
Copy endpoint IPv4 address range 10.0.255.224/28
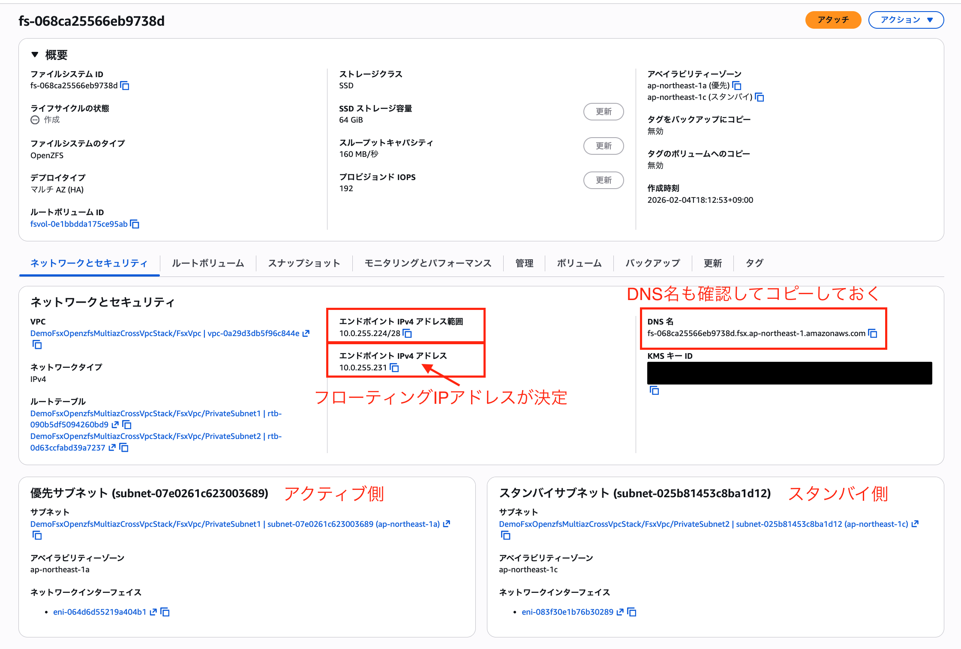(x=407, y=334)
